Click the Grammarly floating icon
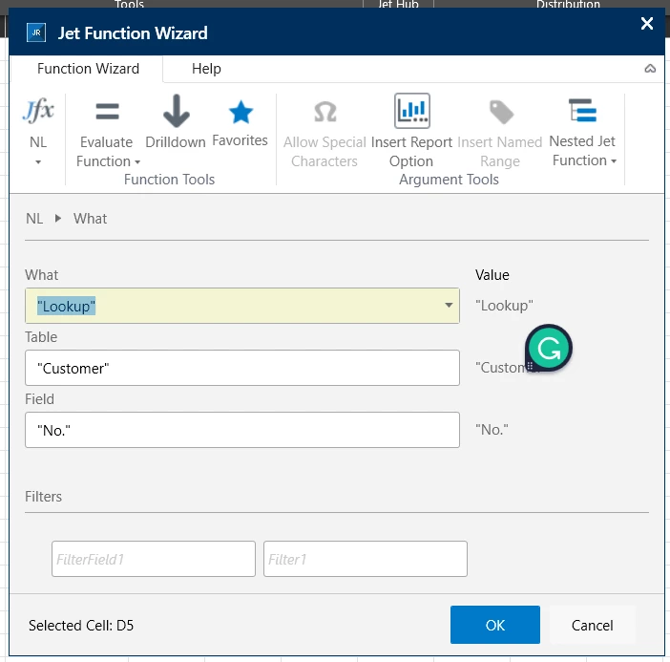 pos(549,348)
